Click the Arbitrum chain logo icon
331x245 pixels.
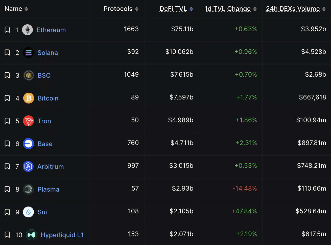pos(28,167)
